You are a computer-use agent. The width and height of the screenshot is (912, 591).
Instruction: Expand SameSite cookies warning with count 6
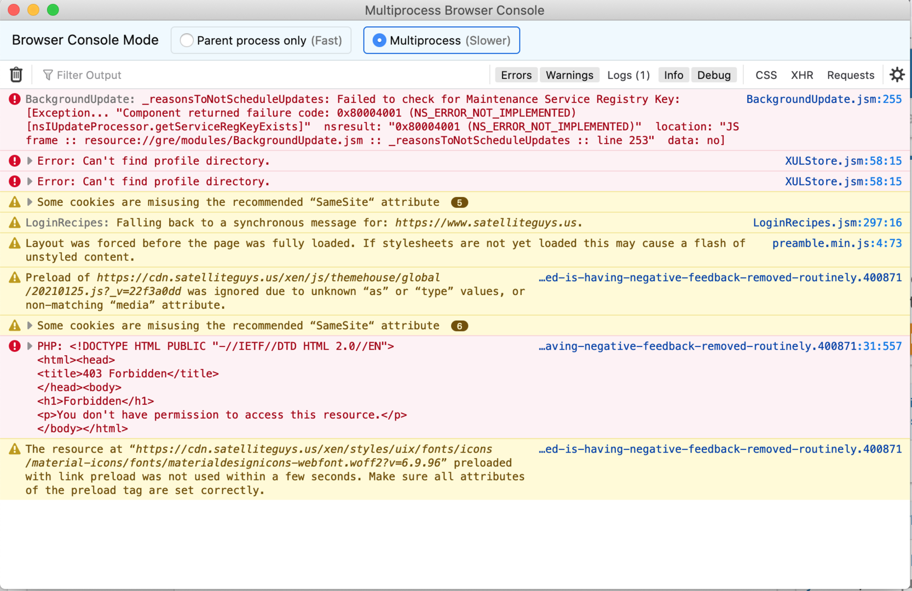[x=30, y=326]
